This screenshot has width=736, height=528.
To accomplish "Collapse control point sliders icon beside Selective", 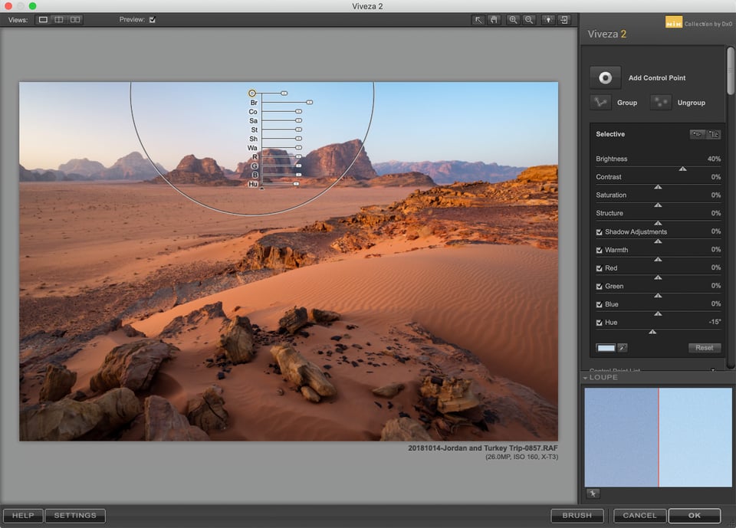I will tap(697, 134).
